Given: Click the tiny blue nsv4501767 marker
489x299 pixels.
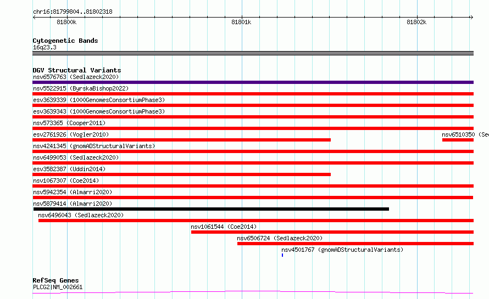Looking at the screenshot, I should [x=282, y=255].
